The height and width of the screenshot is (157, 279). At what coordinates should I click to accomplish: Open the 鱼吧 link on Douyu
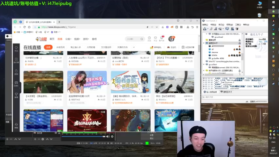tap(94, 39)
